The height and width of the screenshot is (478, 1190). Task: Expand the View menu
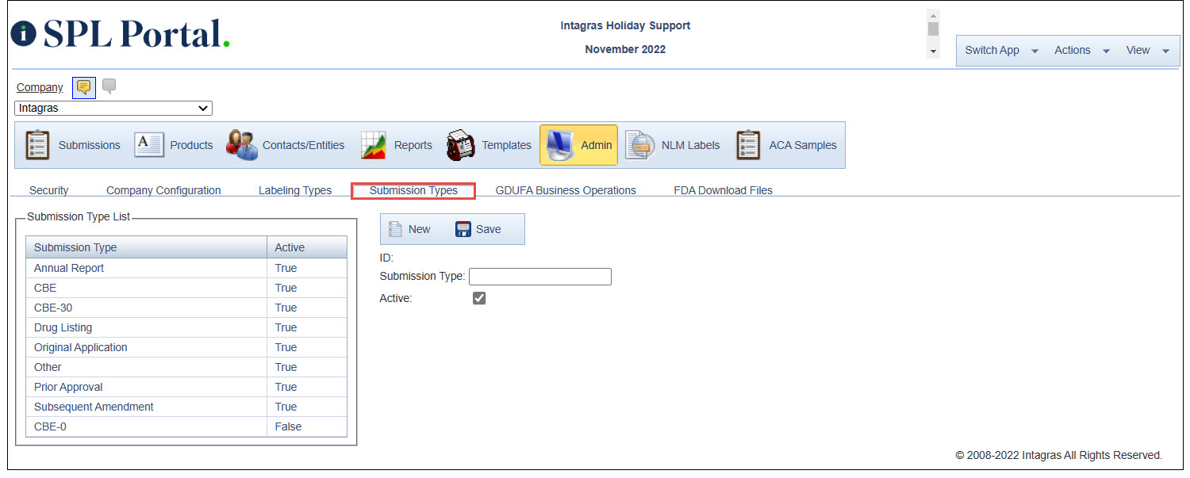[1148, 50]
